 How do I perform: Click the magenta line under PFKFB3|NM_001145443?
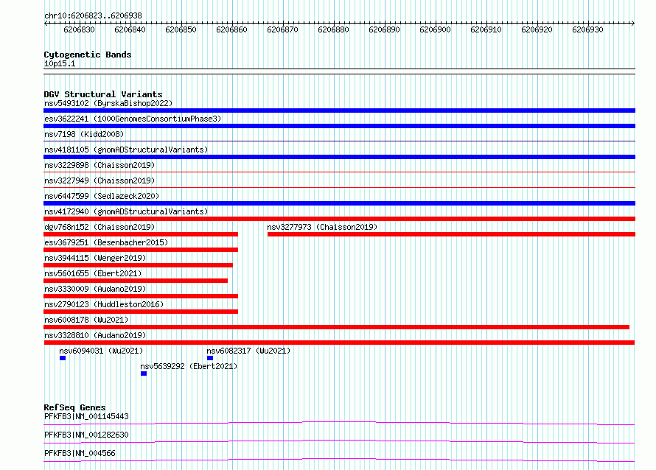coord(339,423)
